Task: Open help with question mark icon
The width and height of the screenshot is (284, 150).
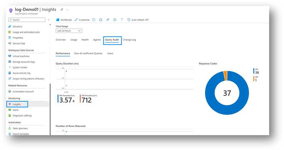Action: click(122, 20)
